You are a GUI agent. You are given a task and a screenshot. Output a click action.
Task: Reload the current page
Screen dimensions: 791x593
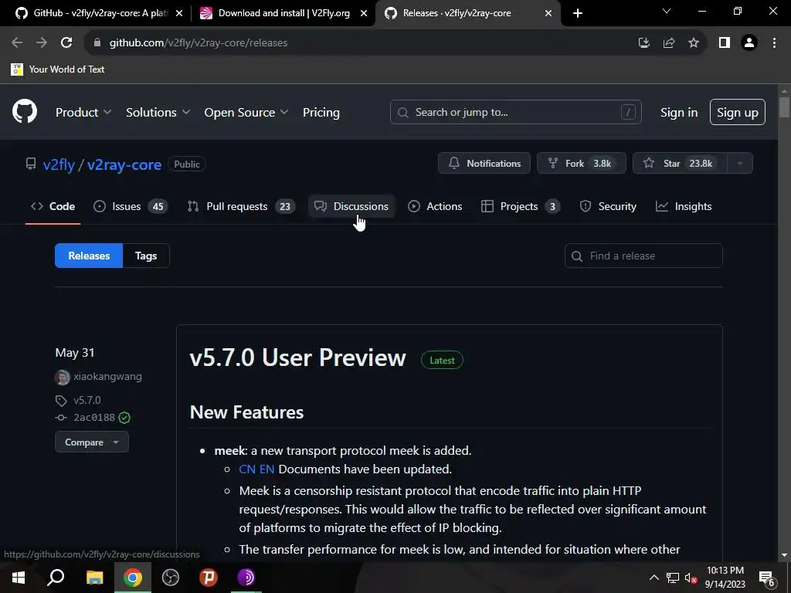[66, 43]
